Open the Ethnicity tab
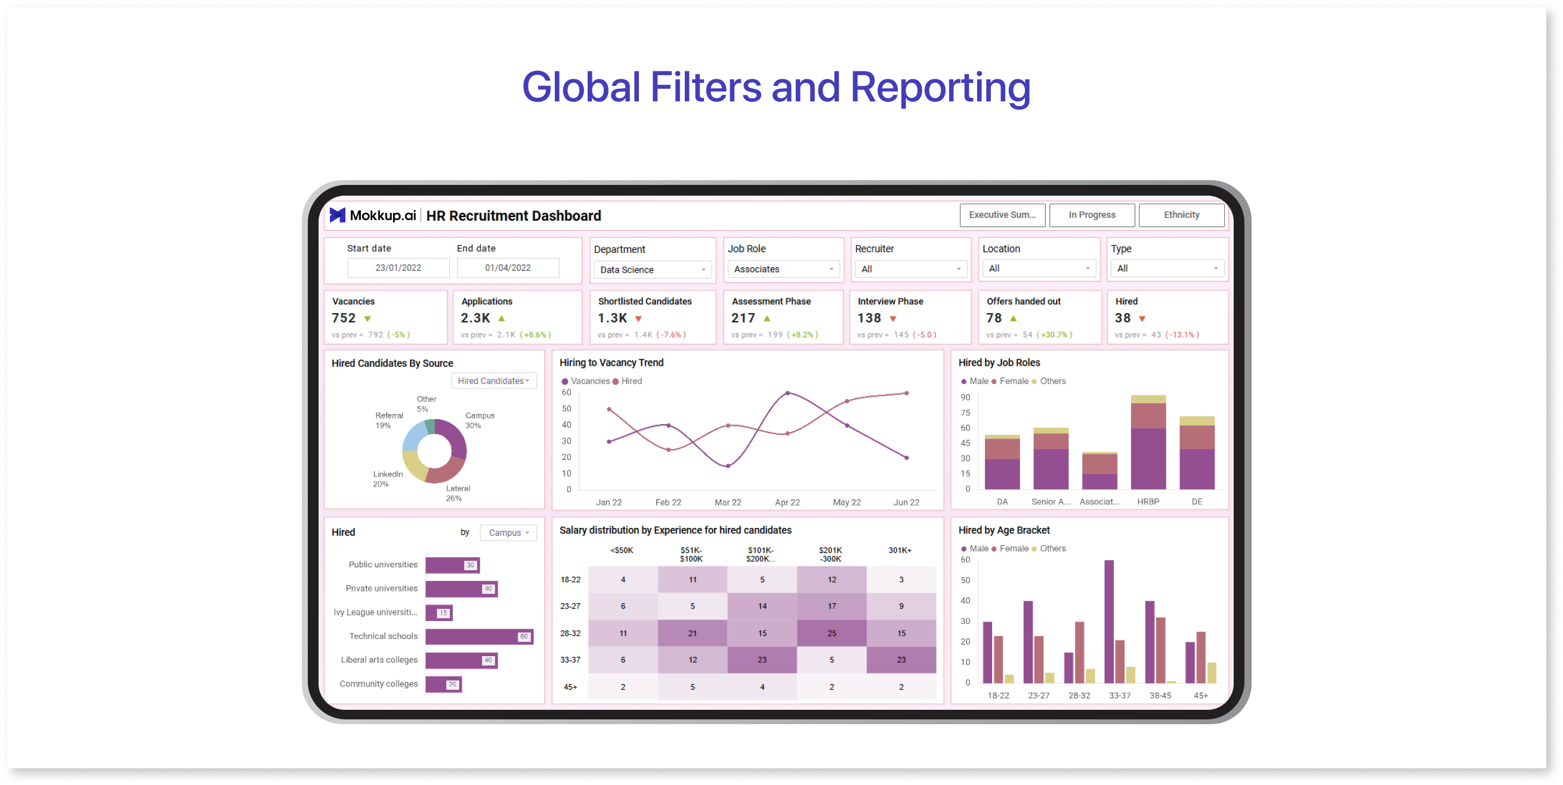The image size is (1563, 785). pos(1182,215)
